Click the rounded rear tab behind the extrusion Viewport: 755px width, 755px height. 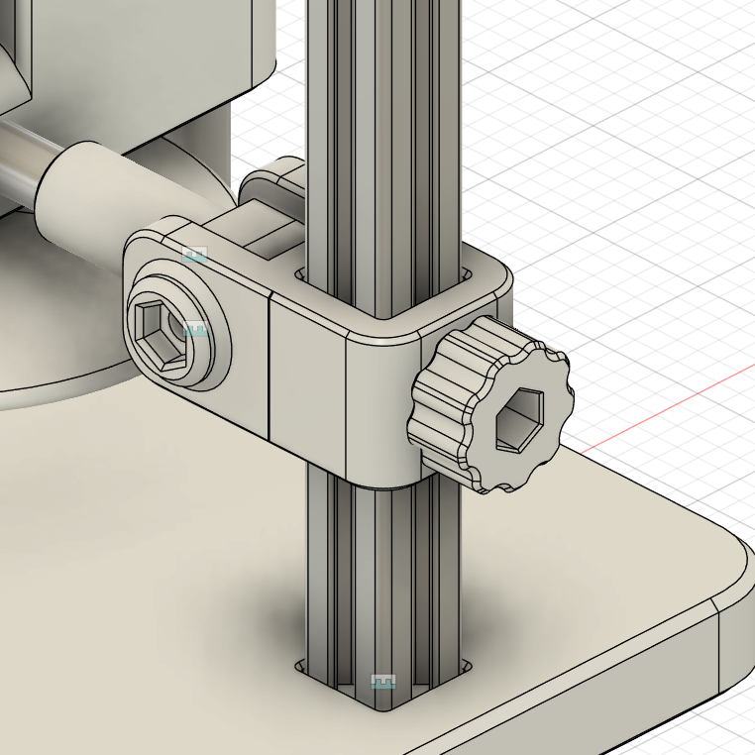[277, 178]
